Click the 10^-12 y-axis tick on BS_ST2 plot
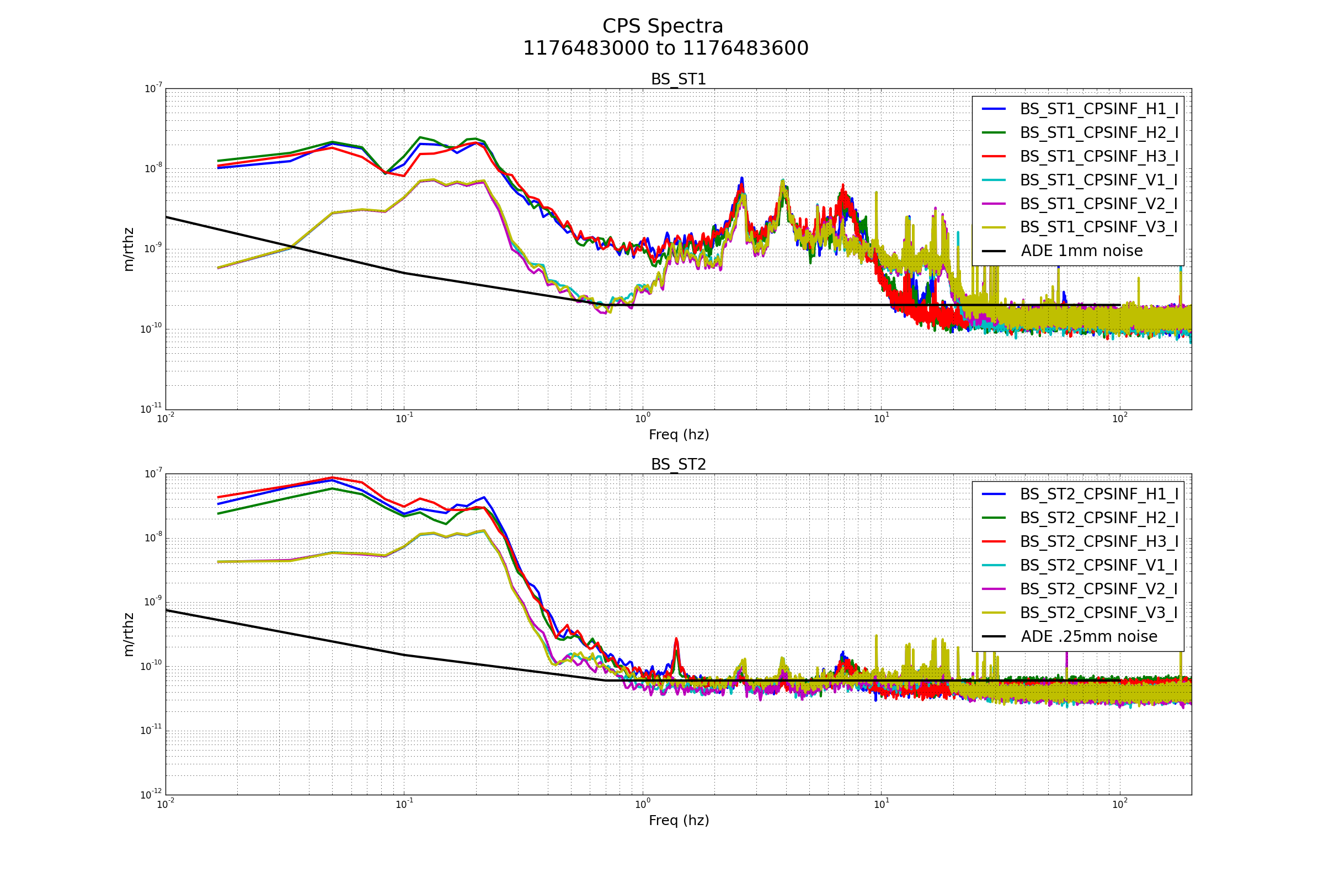This screenshot has width=1324, height=883. point(151,795)
